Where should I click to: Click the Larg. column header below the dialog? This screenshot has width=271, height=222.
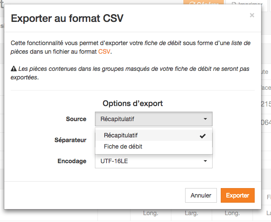(x=191, y=213)
